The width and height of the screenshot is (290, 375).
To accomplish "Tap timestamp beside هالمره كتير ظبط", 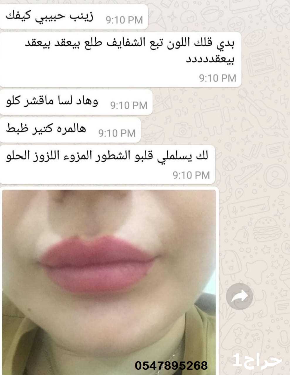I will point(117,133).
